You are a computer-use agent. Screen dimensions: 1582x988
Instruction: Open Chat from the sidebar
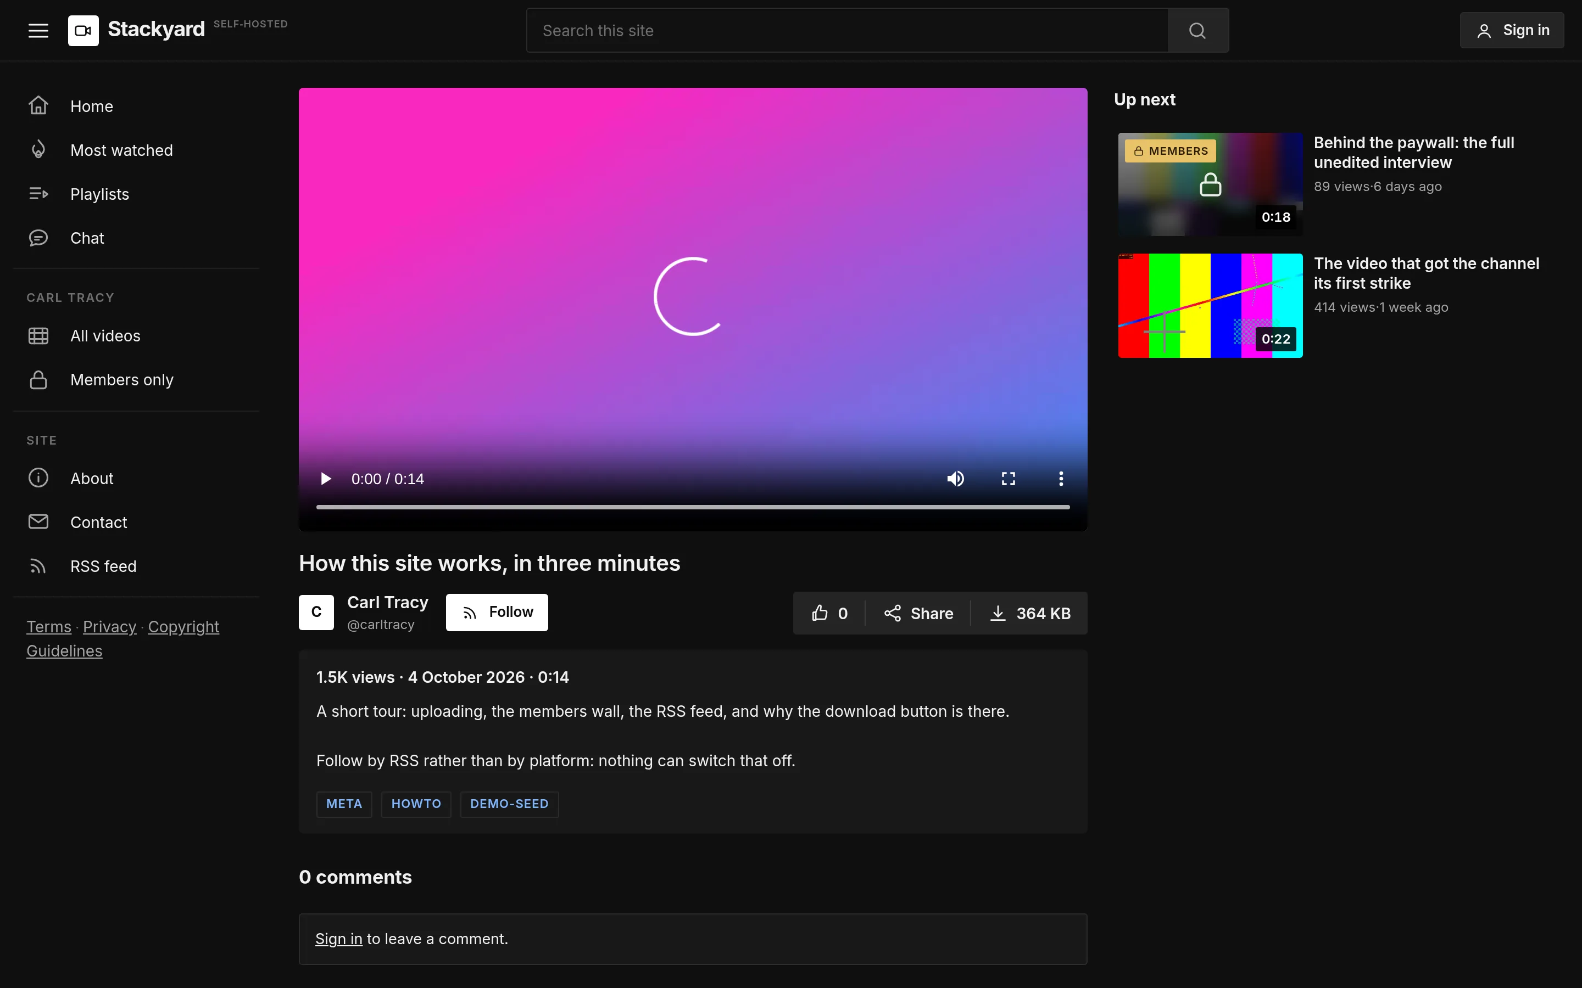(136, 238)
